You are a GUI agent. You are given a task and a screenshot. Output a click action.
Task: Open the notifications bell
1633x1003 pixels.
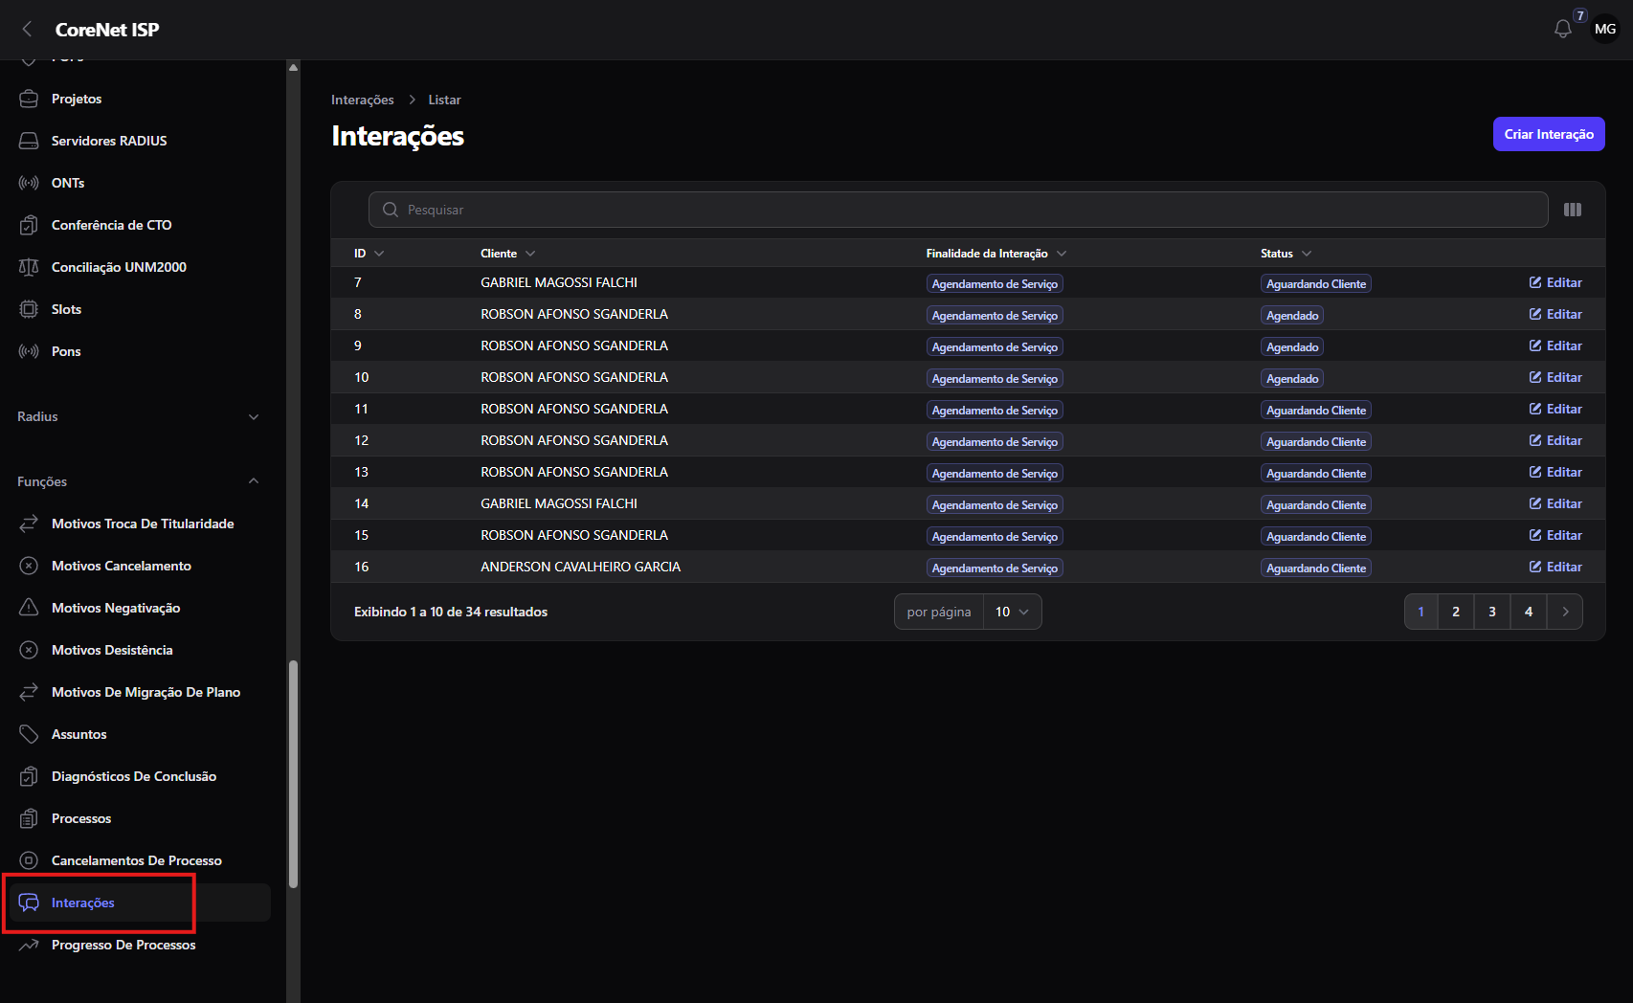(x=1563, y=29)
